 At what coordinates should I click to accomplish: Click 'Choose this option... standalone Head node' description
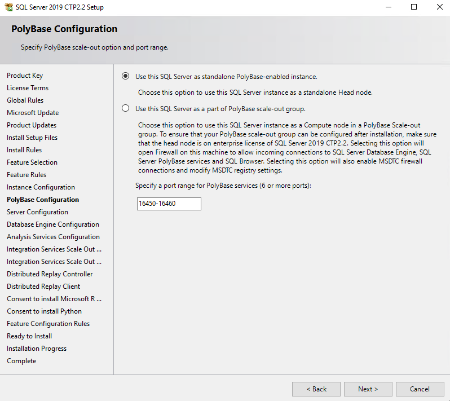255,92
